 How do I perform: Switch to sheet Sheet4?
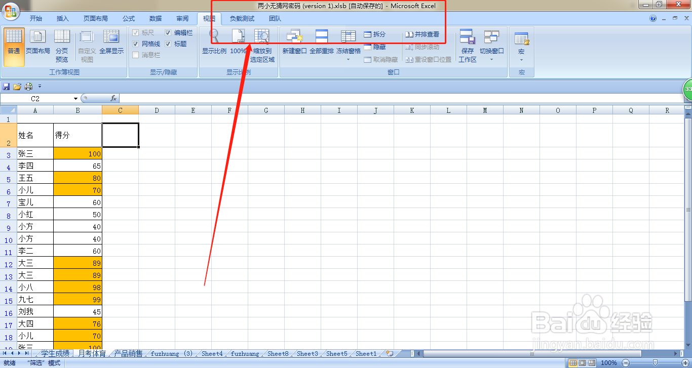(x=212, y=354)
